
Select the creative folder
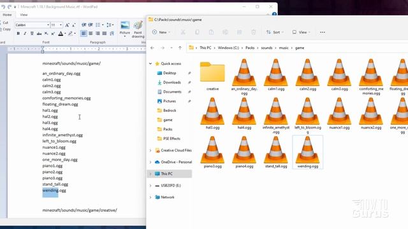212,75
